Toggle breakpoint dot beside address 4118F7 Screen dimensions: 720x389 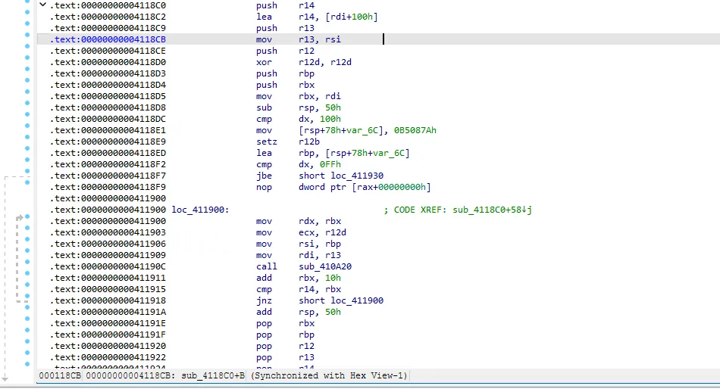[x=27, y=171]
